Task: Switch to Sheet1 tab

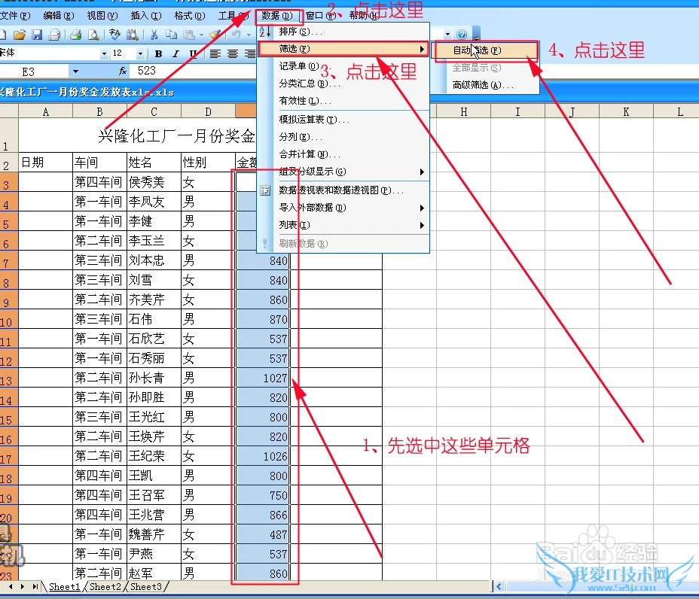Action: pyautogui.click(x=64, y=587)
